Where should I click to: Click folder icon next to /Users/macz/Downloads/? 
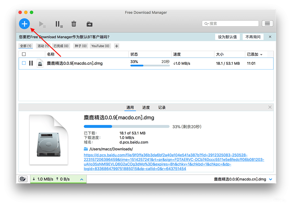click(86, 149)
